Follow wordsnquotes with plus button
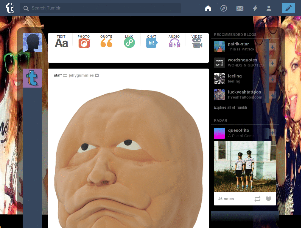The height and width of the screenshot is (228, 305). click(272, 63)
